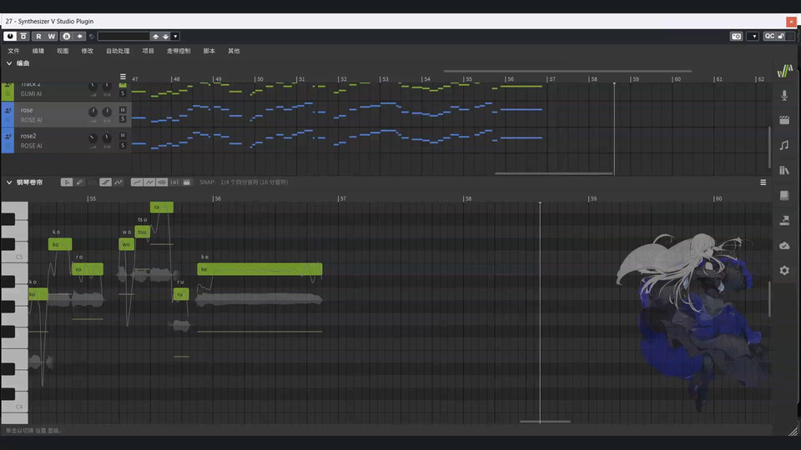This screenshot has width=801, height=450.
Task: Open the plugin function dropdown beside the camera icon
Action: (753, 36)
